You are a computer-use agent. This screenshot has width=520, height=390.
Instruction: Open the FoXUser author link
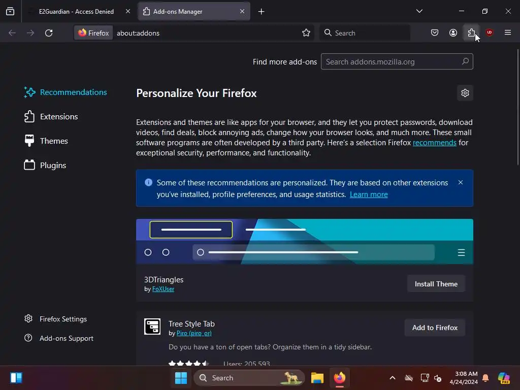[x=163, y=289]
